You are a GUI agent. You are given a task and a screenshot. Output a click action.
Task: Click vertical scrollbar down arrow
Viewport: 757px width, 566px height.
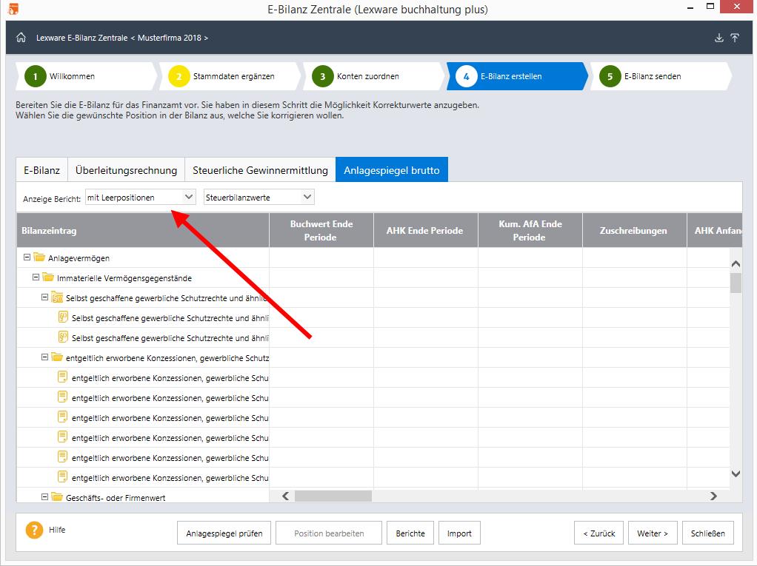736,474
